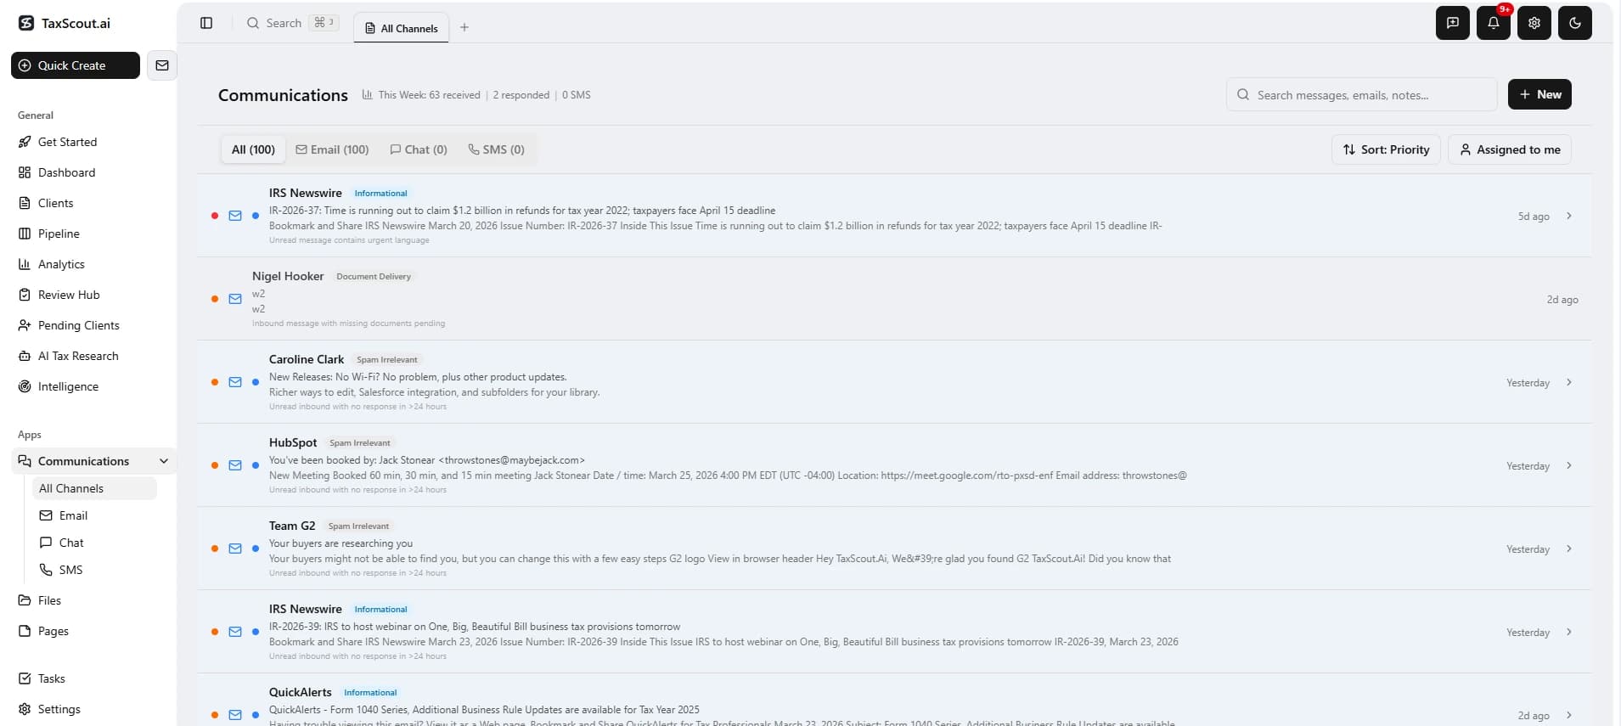Screen dimensions: 1621x726
Task: Open Nigel Hooker message
Action: (x=894, y=299)
